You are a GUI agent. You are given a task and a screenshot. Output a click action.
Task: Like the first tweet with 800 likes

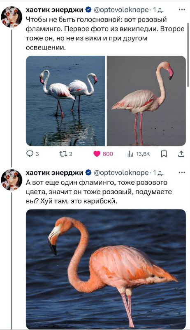[97, 154]
